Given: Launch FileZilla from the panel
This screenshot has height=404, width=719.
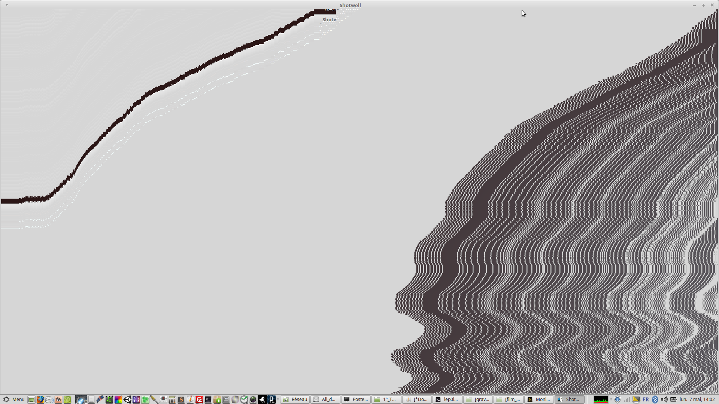Looking at the screenshot, I should click(199, 400).
